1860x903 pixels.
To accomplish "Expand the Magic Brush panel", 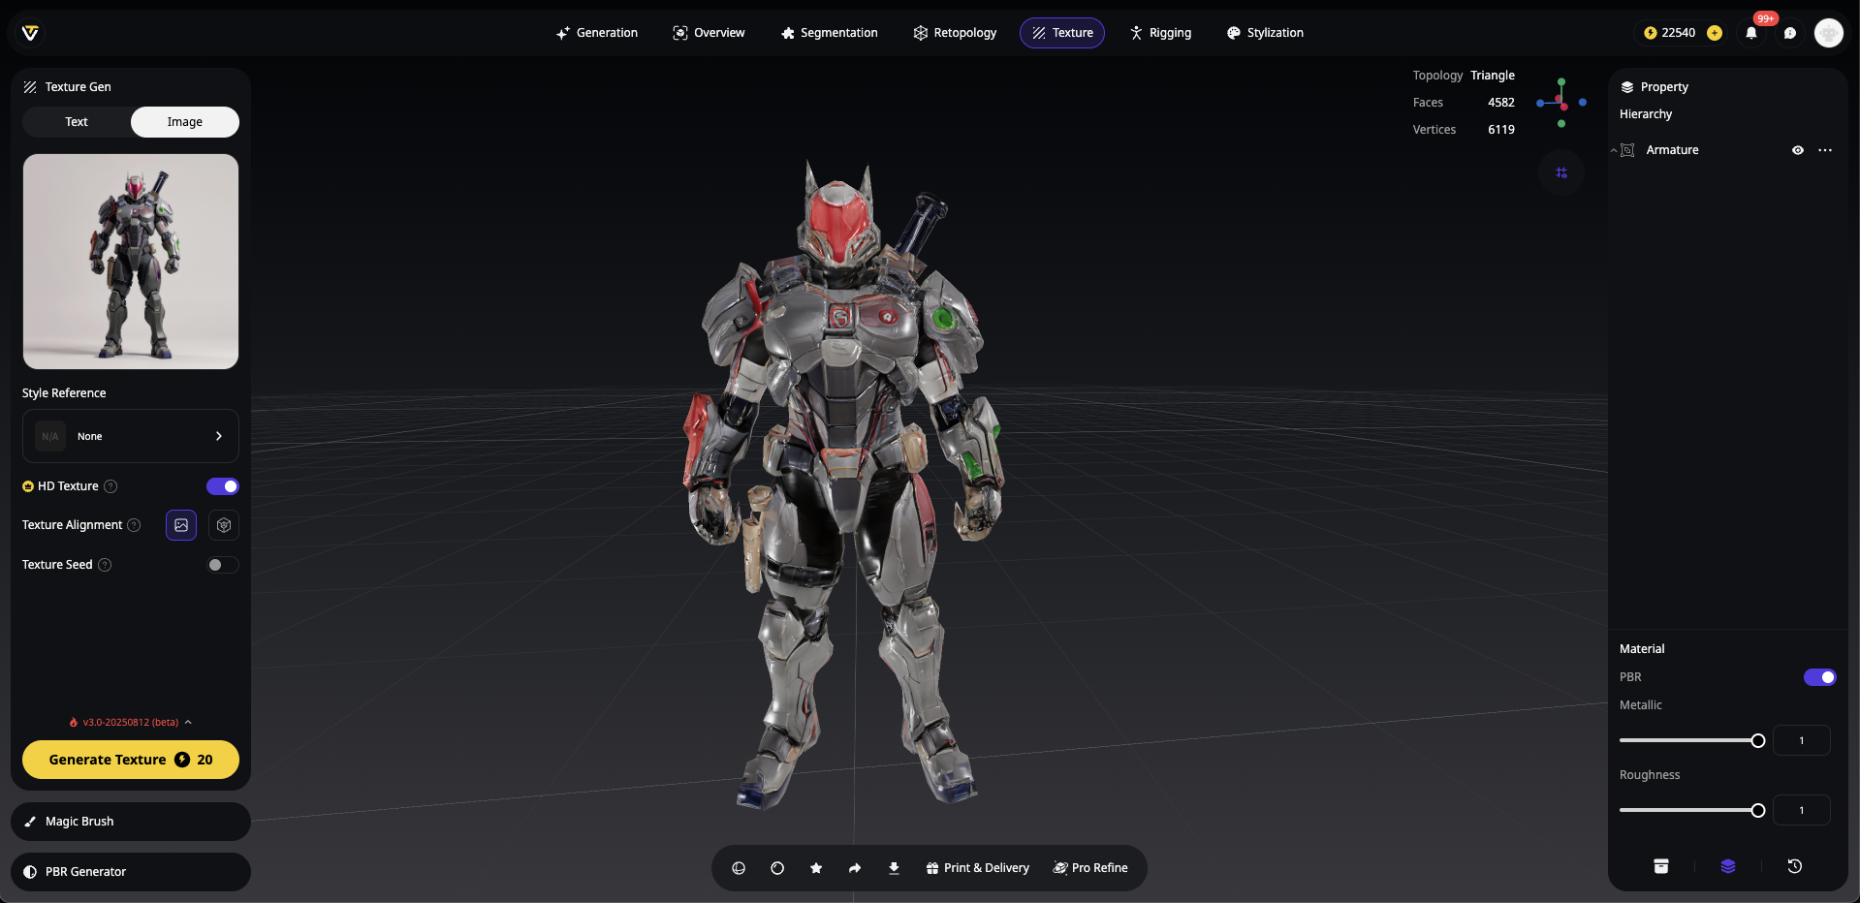I will coord(131,822).
